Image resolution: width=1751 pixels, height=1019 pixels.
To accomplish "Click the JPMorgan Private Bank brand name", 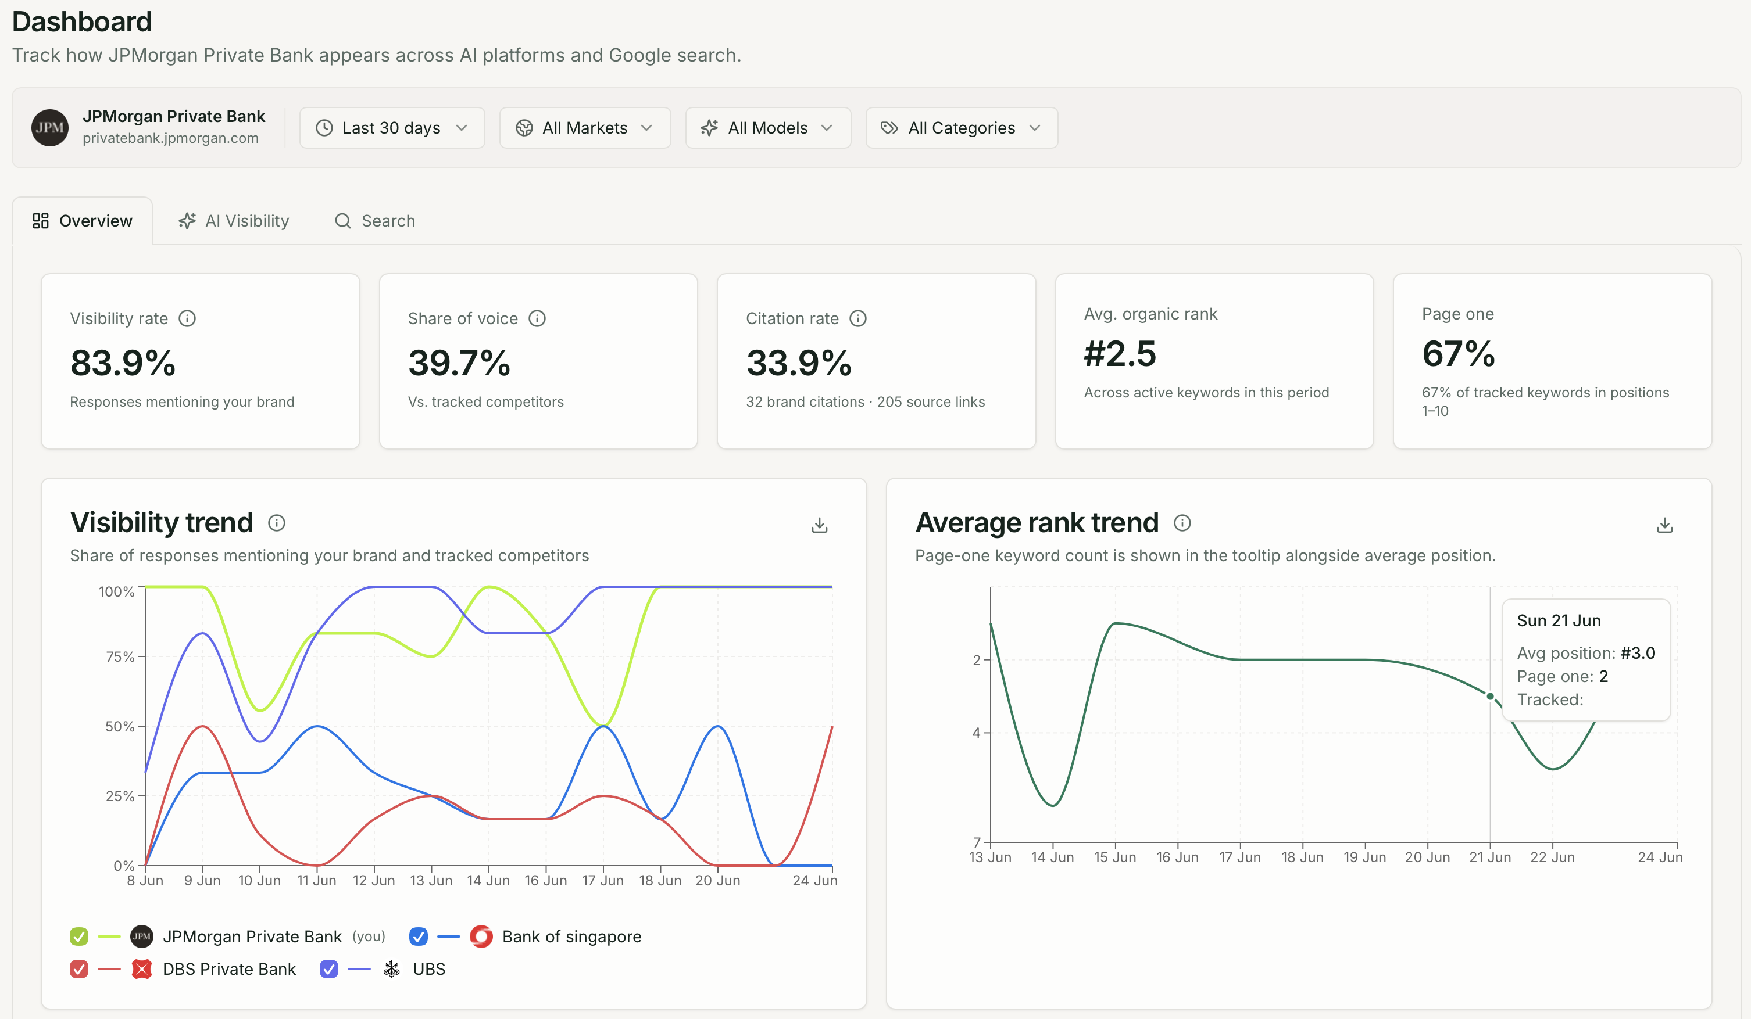I will click(174, 116).
